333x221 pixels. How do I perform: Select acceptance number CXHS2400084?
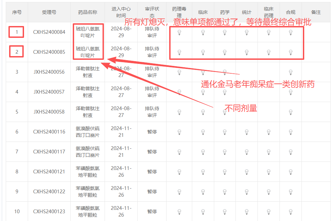point(49,32)
